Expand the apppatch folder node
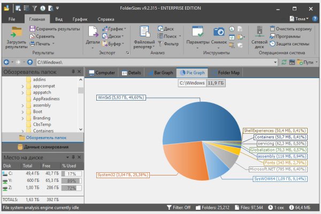Image resolution: width=321 pixels, height=214 pixels. pos(22,93)
